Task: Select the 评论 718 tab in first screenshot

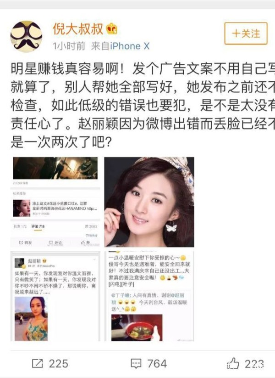Action: coord(38,226)
